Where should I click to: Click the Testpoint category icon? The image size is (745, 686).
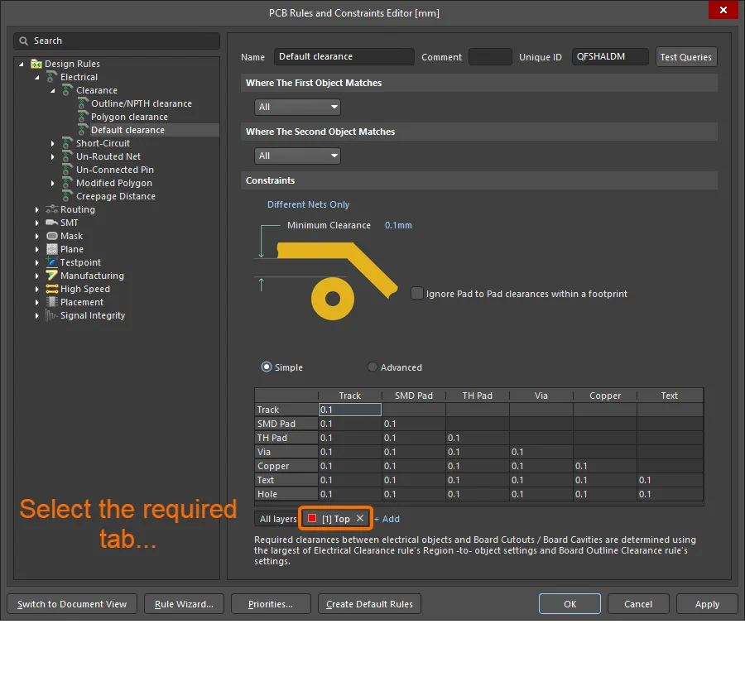tap(52, 261)
